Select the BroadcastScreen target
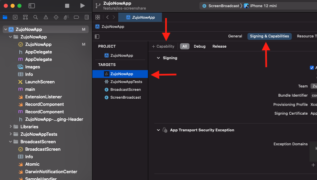Viewport: 317px width, 180px height. 123,89
